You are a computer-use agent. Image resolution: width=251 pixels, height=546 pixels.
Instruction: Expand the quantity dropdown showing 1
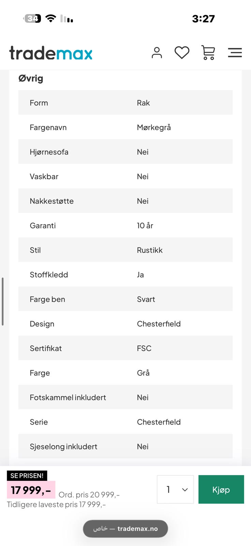coord(175,489)
